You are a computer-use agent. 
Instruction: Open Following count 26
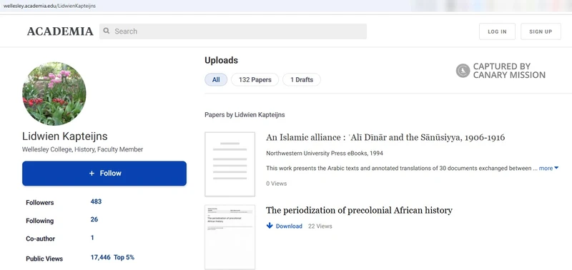point(94,219)
